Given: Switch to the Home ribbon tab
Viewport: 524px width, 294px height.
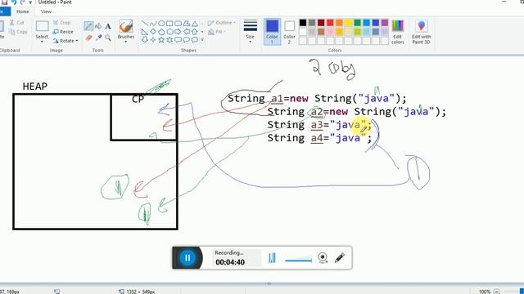Looking at the screenshot, I should (23, 11).
